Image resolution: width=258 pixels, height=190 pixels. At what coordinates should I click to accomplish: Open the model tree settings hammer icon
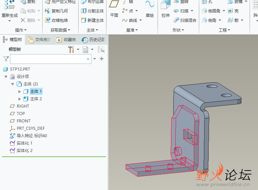coord(71,49)
